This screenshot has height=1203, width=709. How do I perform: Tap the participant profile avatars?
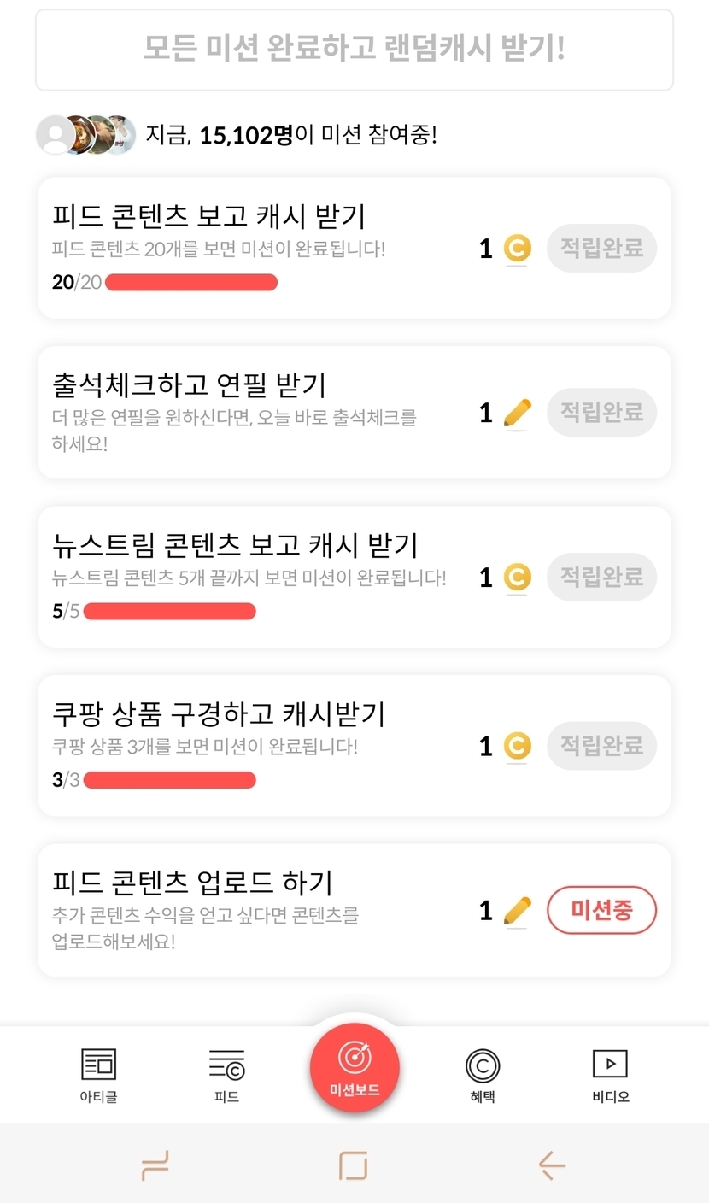pyautogui.click(x=86, y=134)
